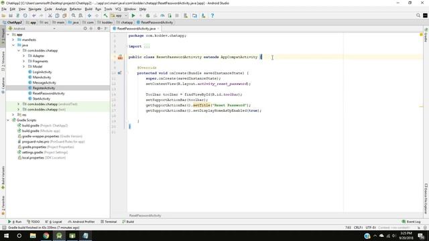Open File Explorer from the taskbar
Viewport: 429px width, 241px height.
(33, 236)
